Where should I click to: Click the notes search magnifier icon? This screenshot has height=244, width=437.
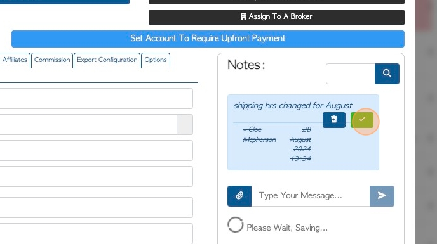point(387,74)
